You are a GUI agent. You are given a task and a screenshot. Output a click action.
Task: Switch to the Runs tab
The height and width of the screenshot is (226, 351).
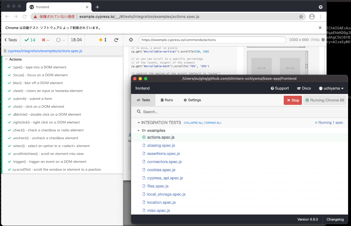point(167,100)
